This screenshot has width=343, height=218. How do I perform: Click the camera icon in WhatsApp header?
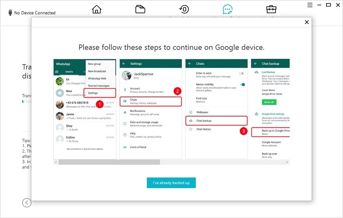tap(57, 72)
